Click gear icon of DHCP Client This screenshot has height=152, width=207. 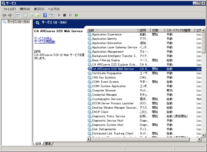pos(89,112)
